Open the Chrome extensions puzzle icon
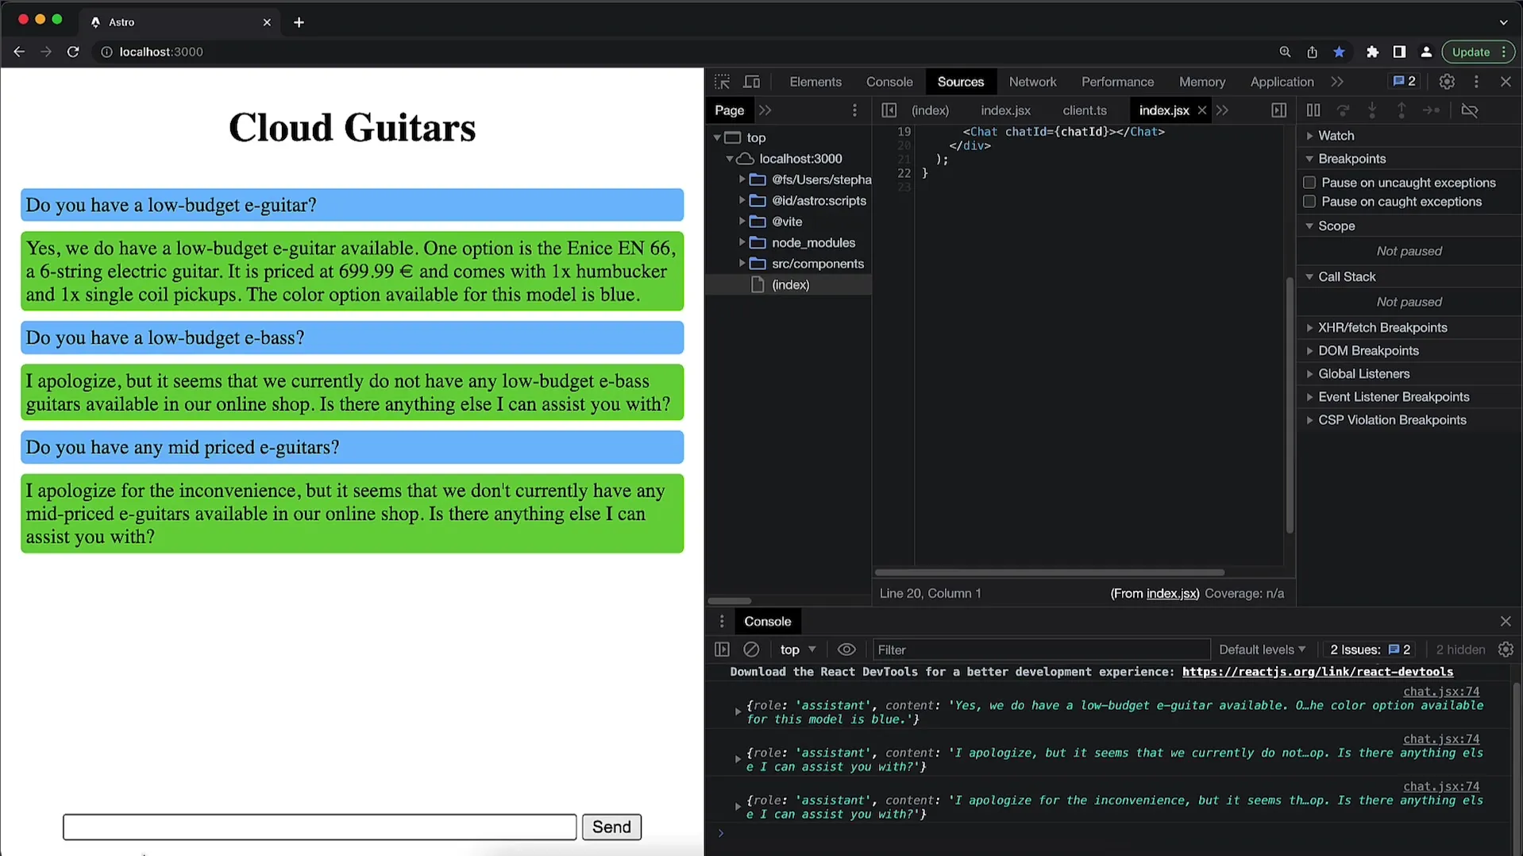1523x856 pixels. click(x=1372, y=52)
